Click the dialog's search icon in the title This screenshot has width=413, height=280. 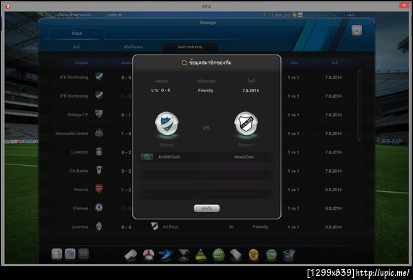(184, 63)
